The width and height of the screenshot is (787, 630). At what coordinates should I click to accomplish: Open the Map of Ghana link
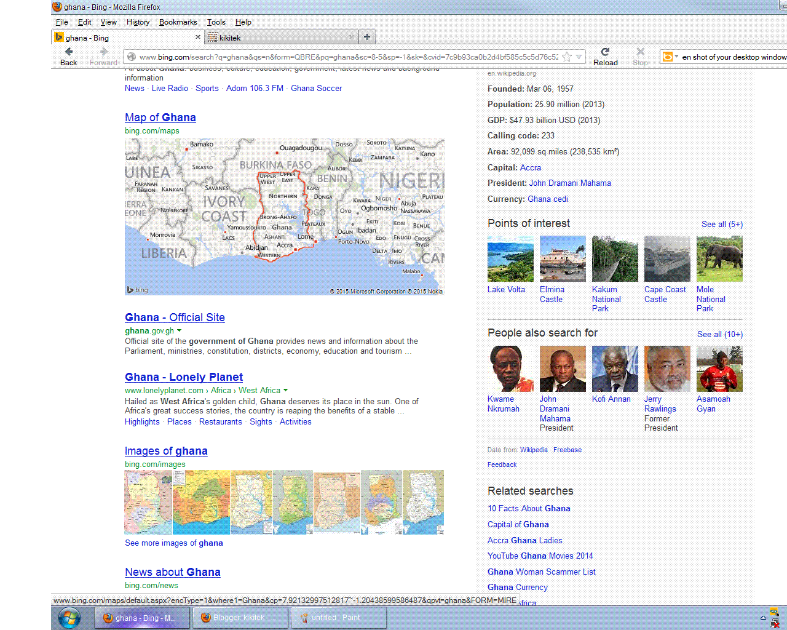tap(160, 118)
